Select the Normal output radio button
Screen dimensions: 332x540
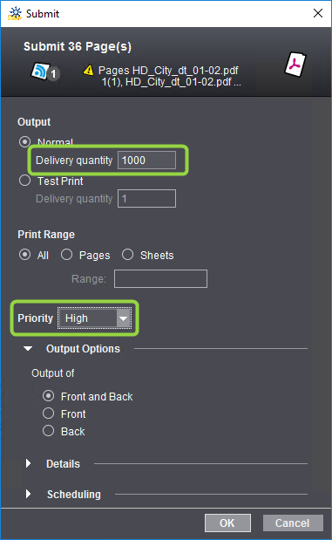pos(24,141)
